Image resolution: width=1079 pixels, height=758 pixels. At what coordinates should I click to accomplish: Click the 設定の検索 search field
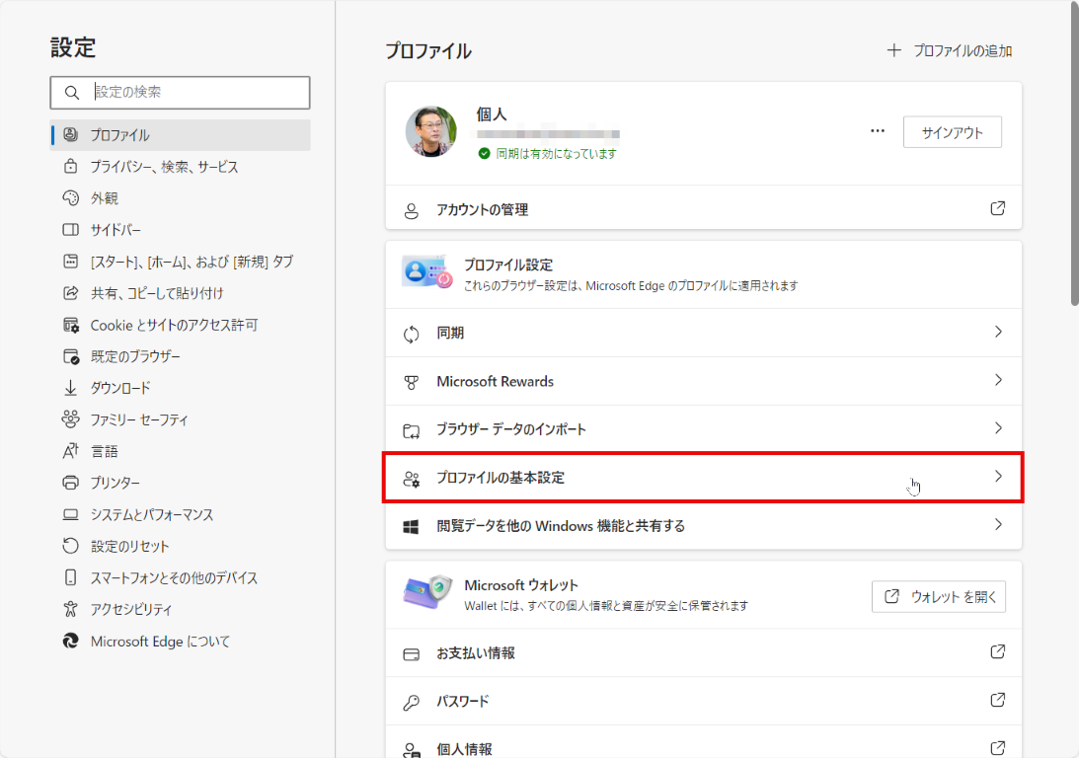[x=181, y=92]
